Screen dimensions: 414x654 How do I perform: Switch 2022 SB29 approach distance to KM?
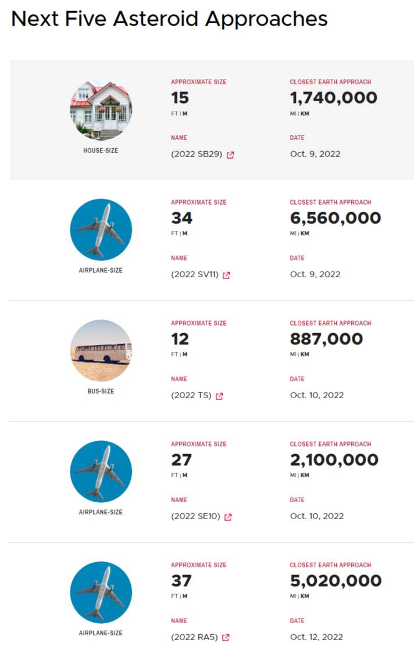pyautogui.click(x=305, y=114)
